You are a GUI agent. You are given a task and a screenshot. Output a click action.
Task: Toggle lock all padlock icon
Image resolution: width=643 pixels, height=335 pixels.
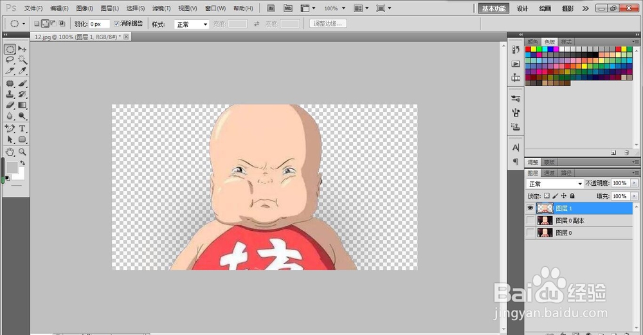coord(572,196)
